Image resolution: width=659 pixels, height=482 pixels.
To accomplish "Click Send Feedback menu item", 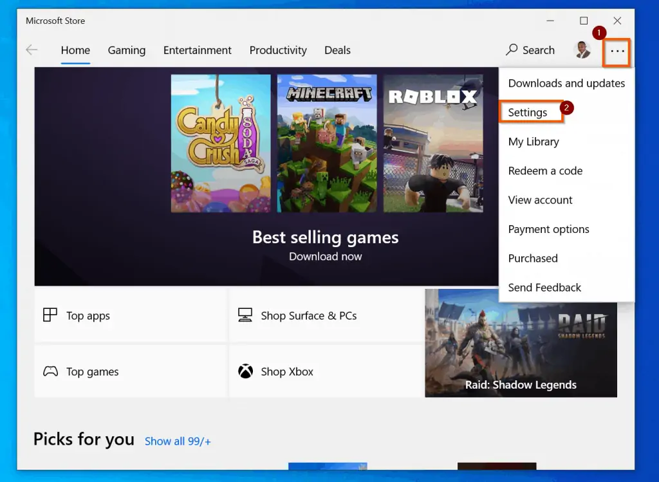I will [x=544, y=288].
